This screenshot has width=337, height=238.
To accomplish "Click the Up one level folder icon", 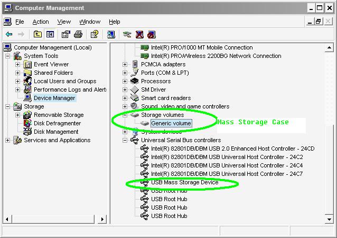I will (x=38, y=34).
